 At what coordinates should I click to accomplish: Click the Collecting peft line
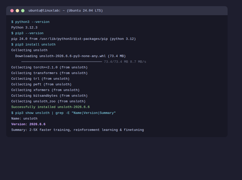tap(41, 84)
